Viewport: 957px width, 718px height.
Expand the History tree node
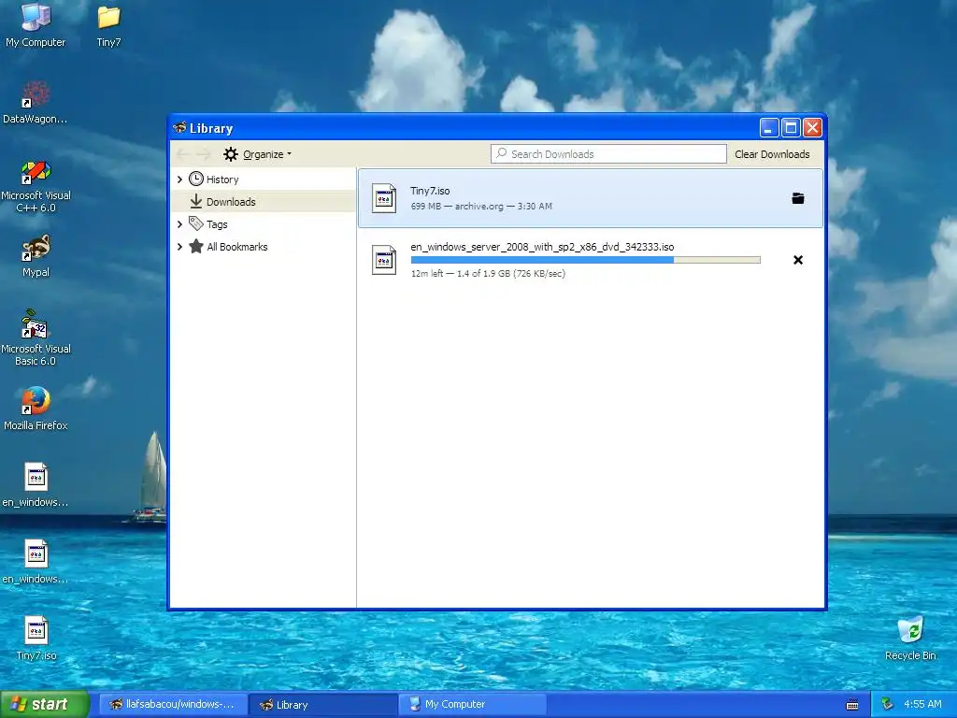(179, 179)
